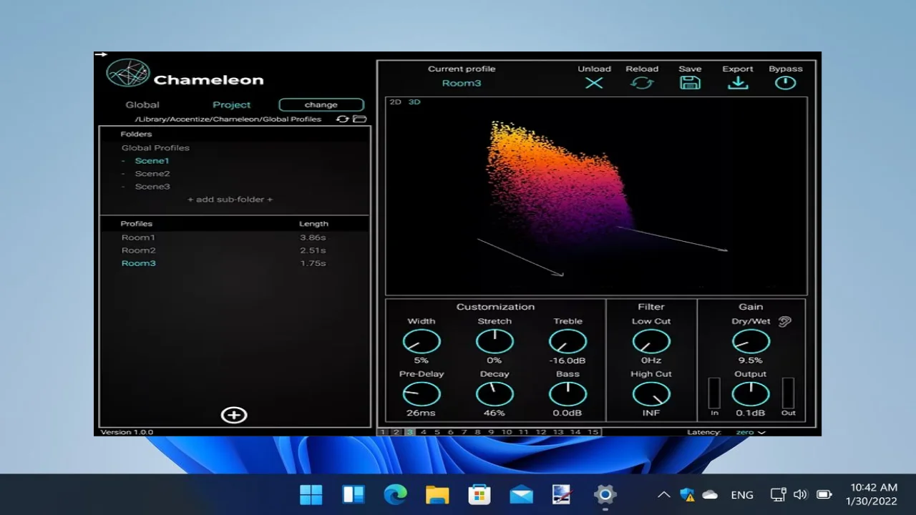Select instance slot 15

pos(593,432)
